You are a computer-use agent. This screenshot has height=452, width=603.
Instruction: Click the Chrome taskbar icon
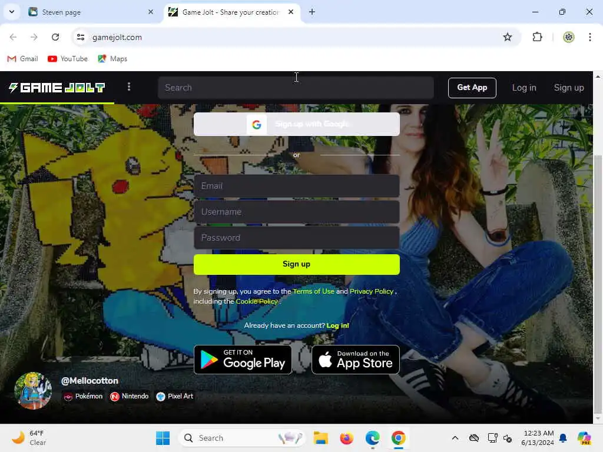tap(399, 438)
